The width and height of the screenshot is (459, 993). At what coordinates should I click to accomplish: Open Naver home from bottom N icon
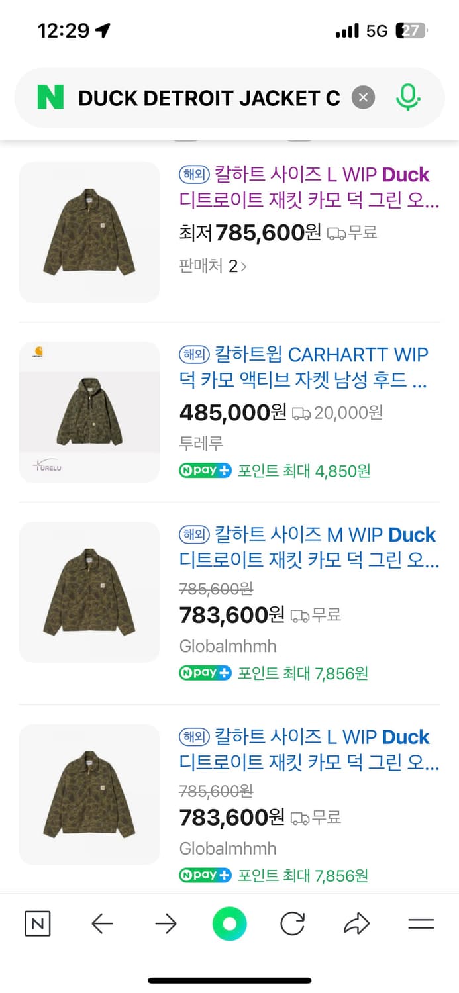coord(38,923)
